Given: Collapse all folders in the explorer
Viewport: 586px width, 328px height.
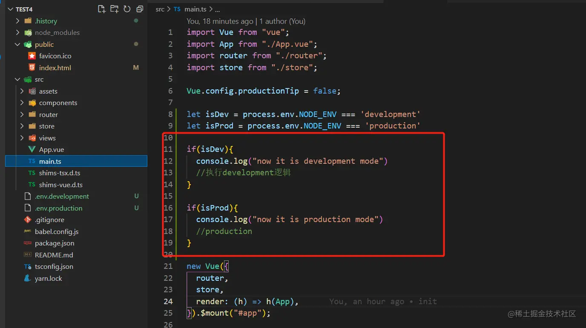Looking at the screenshot, I should coord(140,9).
